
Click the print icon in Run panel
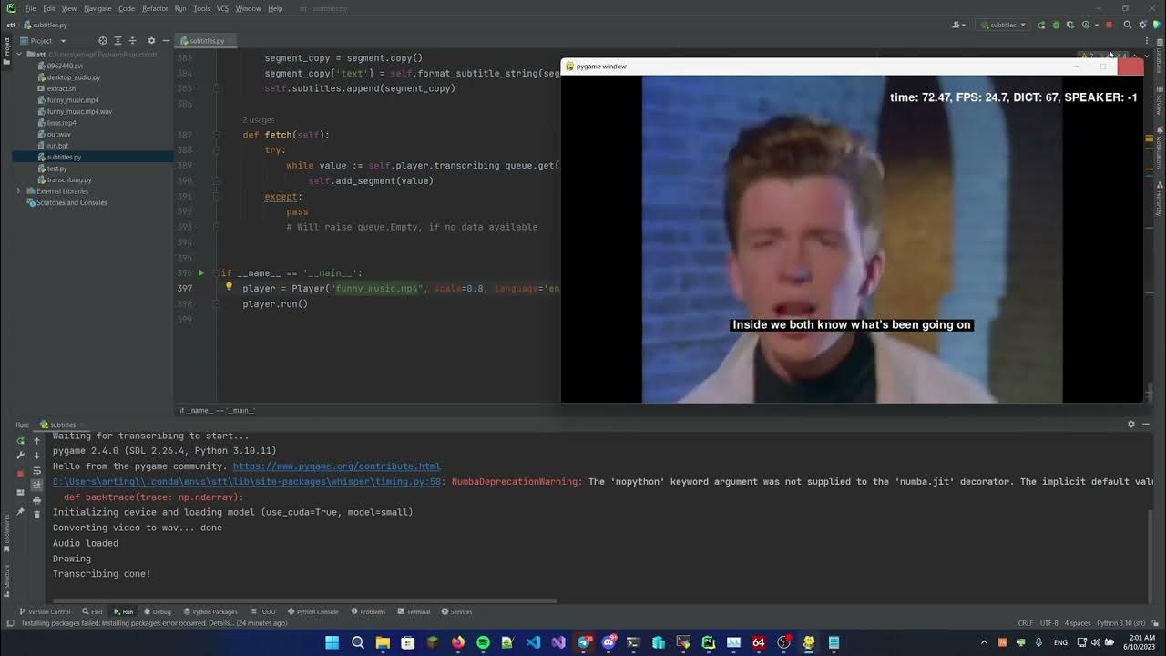tap(36, 500)
